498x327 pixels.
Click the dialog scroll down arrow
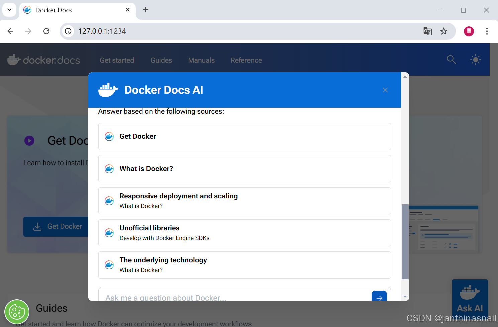pos(405,297)
